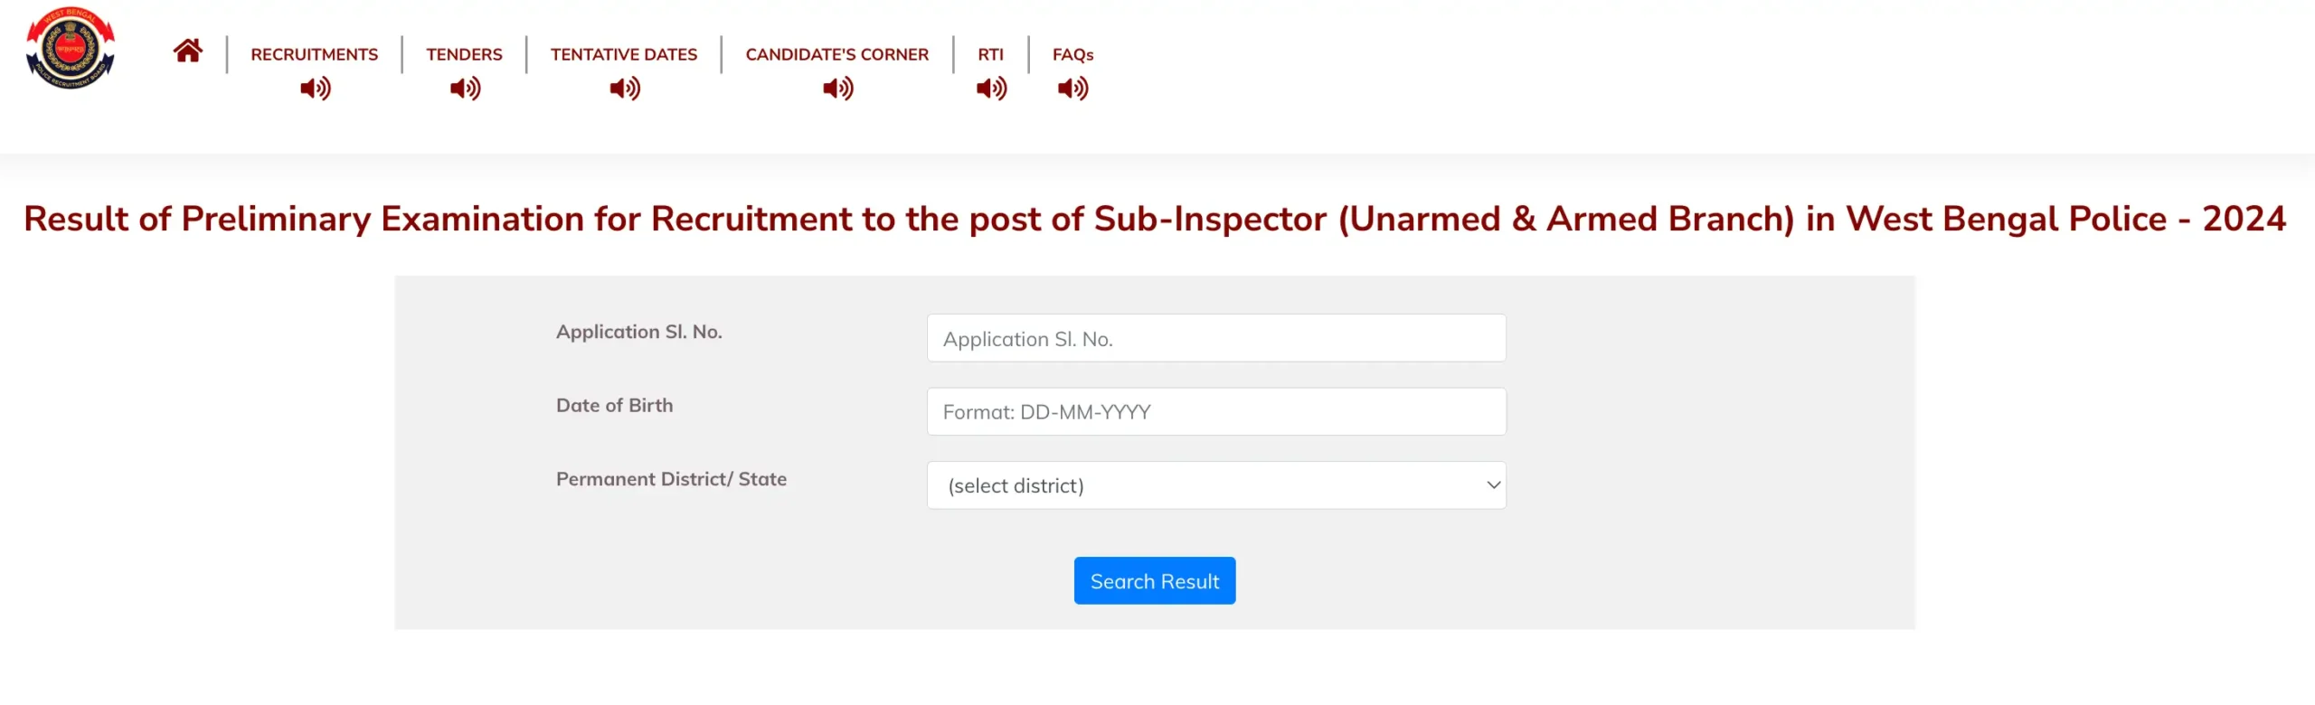Viewport: 2315px width, 705px height.
Task: Play audio icon under Tentative Dates
Action: click(624, 89)
